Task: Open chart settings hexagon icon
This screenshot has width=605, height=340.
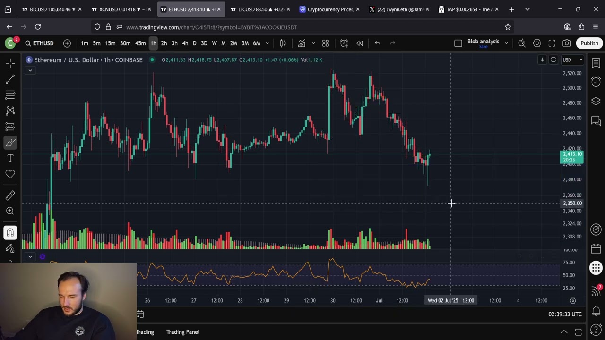Action: click(537, 43)
